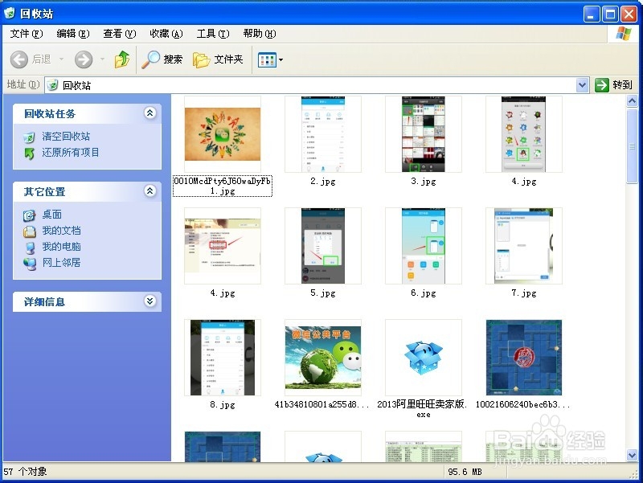Open the Forward history dropdown arrow
Viewport: 643px width, 483px height.
(x=103, y=59)
